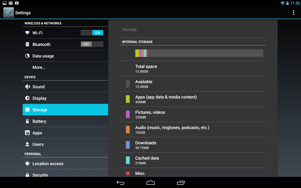Open Bluetooth settings
301x188 pixels.
[65, 44]
